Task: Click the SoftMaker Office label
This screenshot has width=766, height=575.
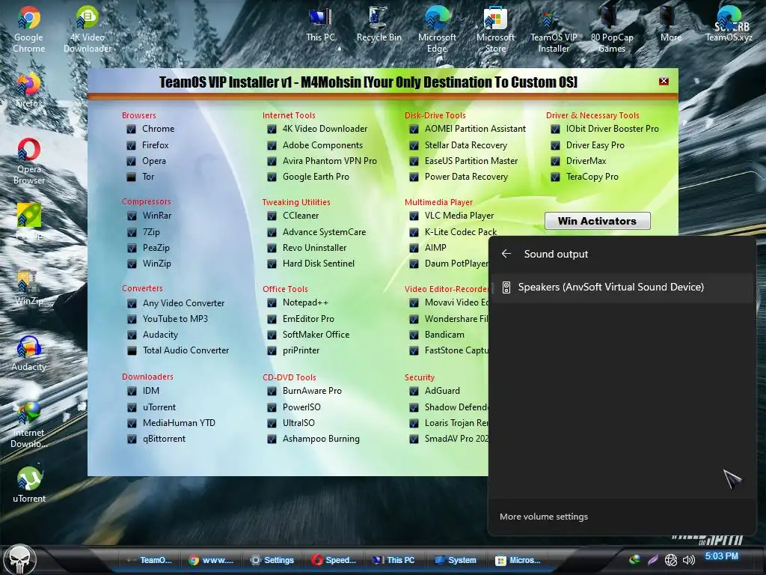Action: (x=316, y=335)
